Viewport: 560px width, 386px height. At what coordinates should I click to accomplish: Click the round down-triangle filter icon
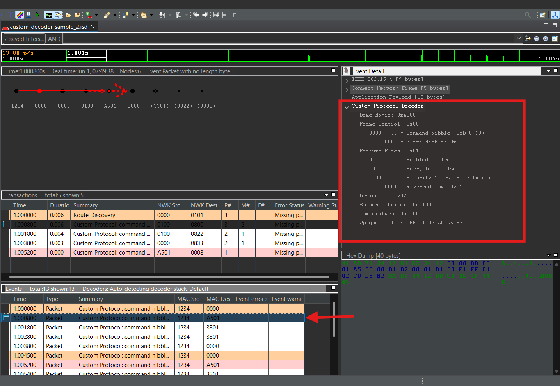pos(537,39)
